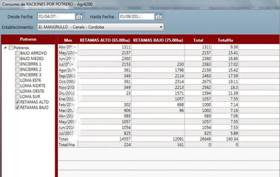Check the root Potreros checkbox
Screen dimensions: 280x177
coord(11,48)
